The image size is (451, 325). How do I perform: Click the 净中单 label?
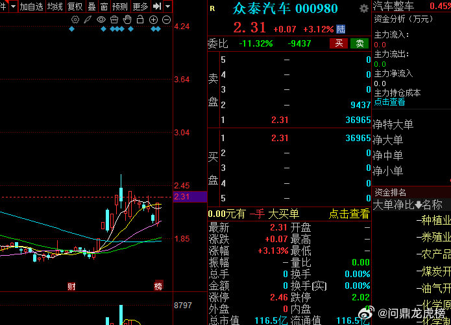[387, 155]
